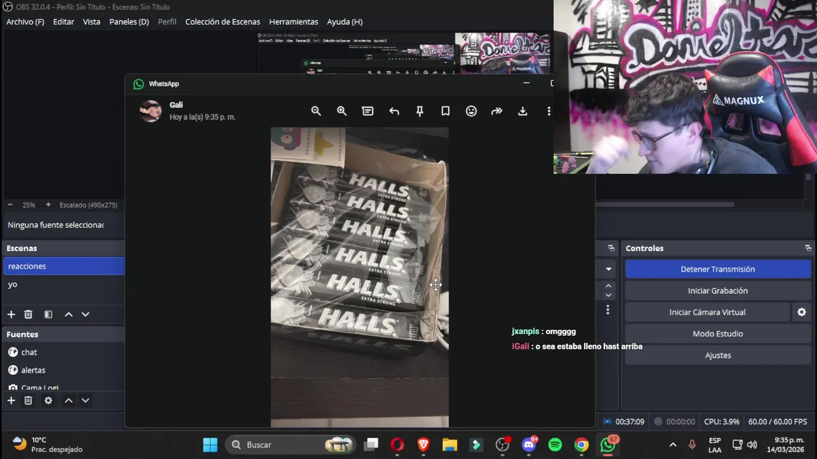
Task: Delete the selected scene in Escenas
Action: [x=28, y=314]
